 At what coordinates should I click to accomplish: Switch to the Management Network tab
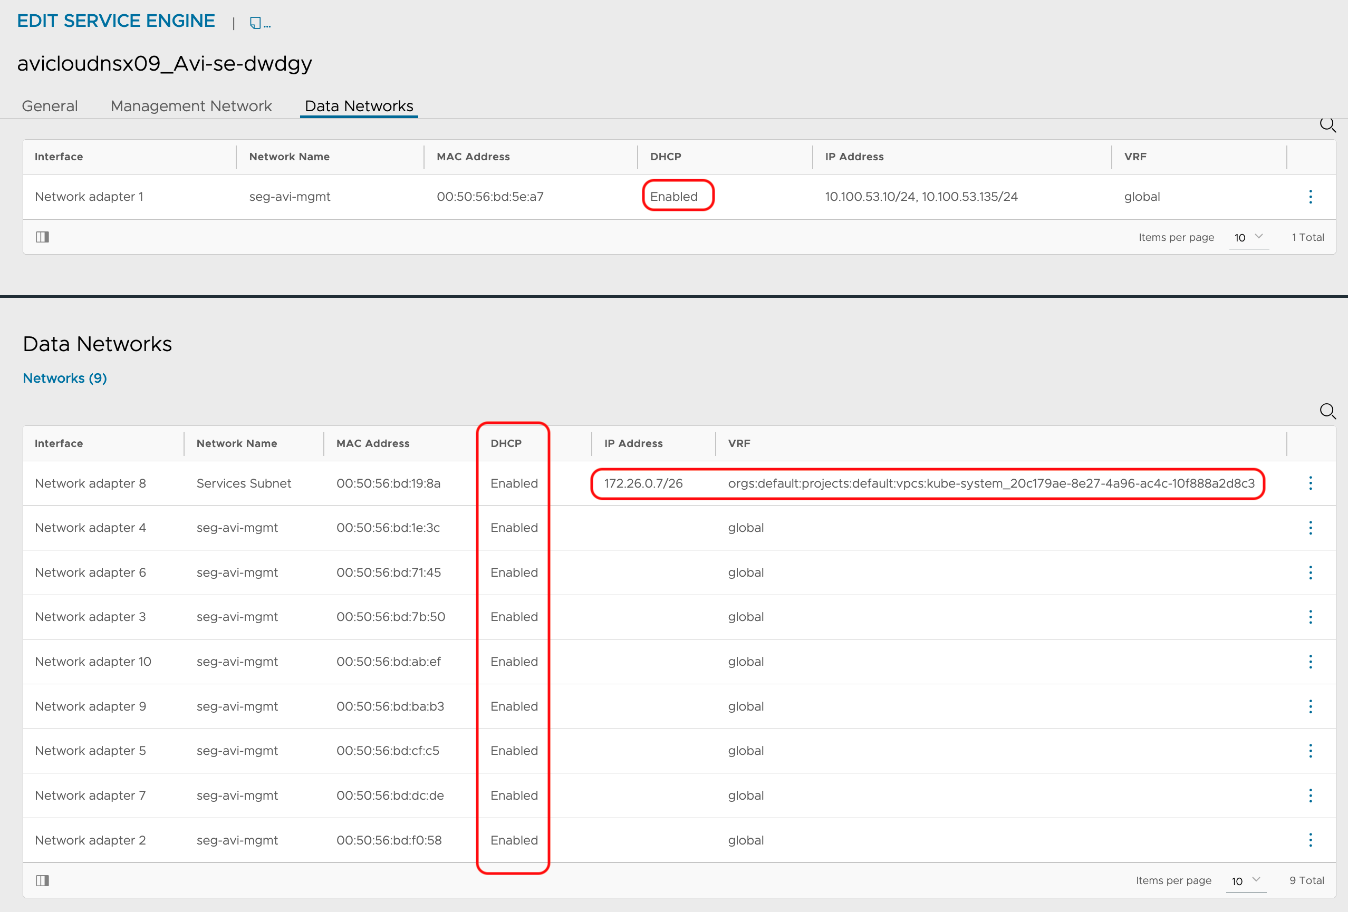coord(191,106)
